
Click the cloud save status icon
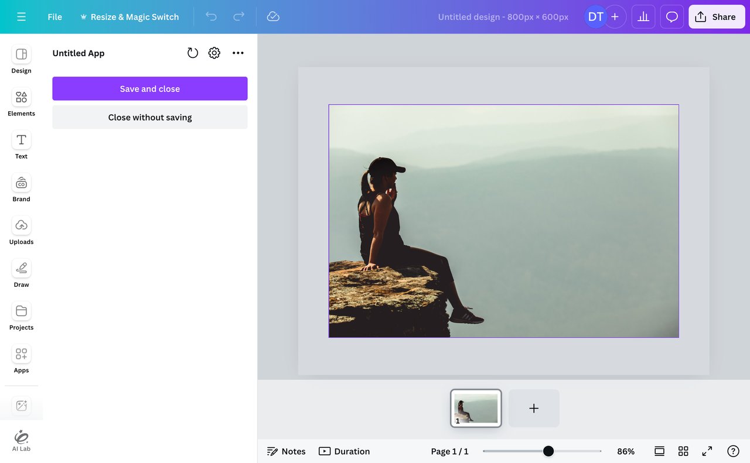pyautogui.click(x=273, y=17)
